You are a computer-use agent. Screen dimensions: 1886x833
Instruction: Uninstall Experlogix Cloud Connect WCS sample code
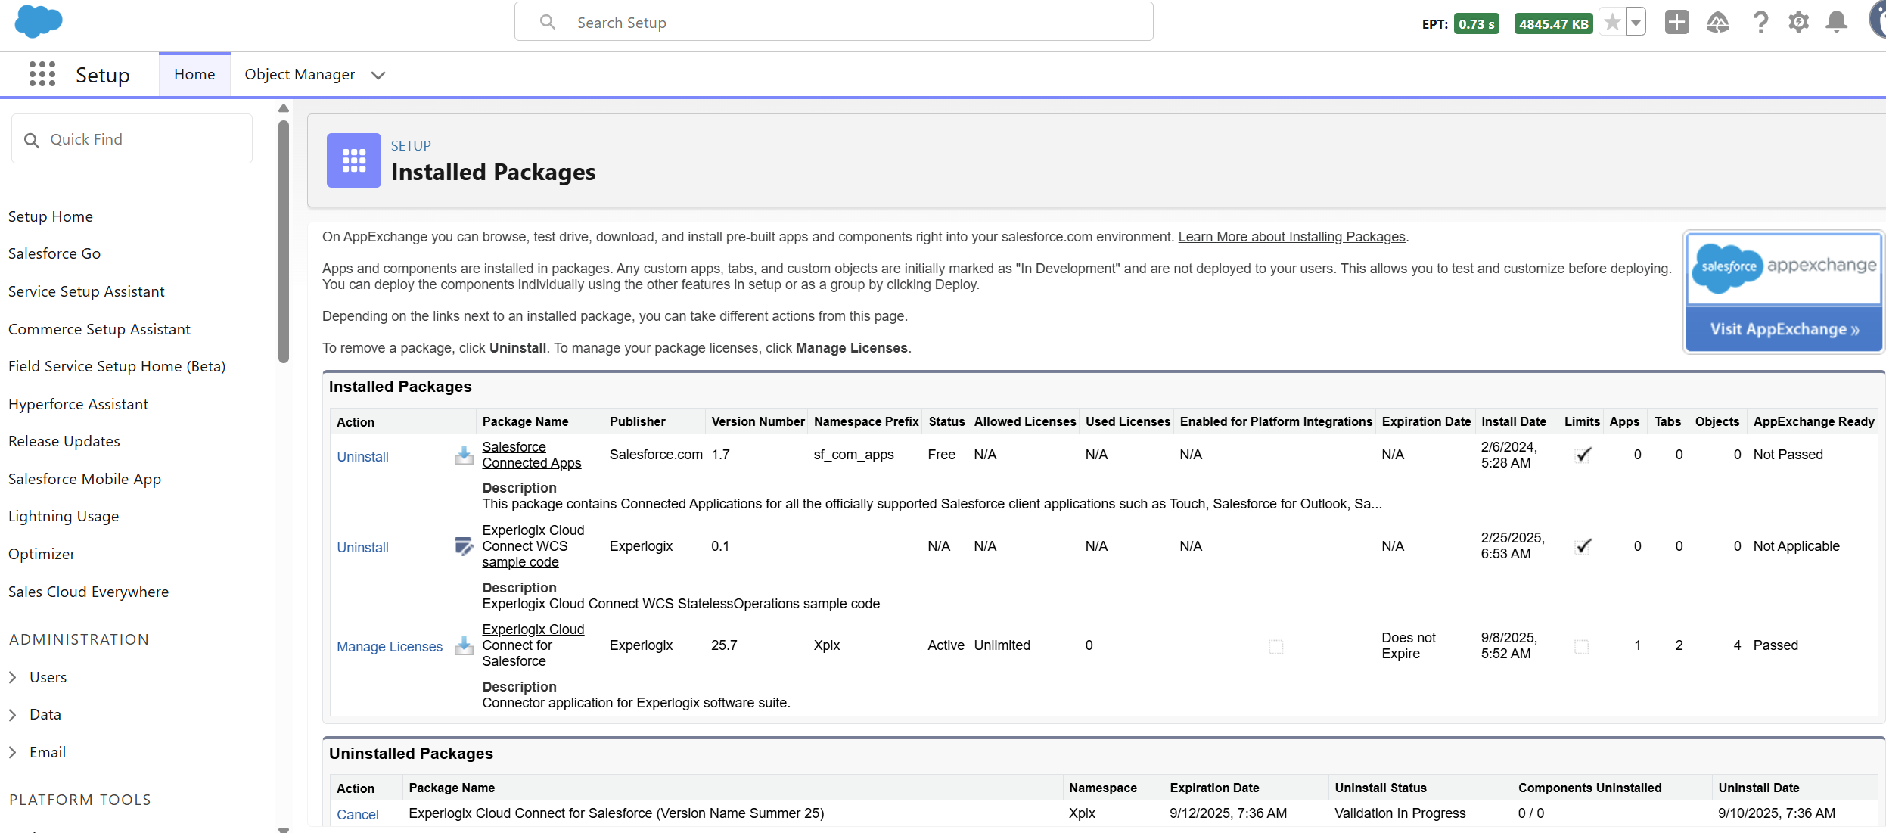362,548
